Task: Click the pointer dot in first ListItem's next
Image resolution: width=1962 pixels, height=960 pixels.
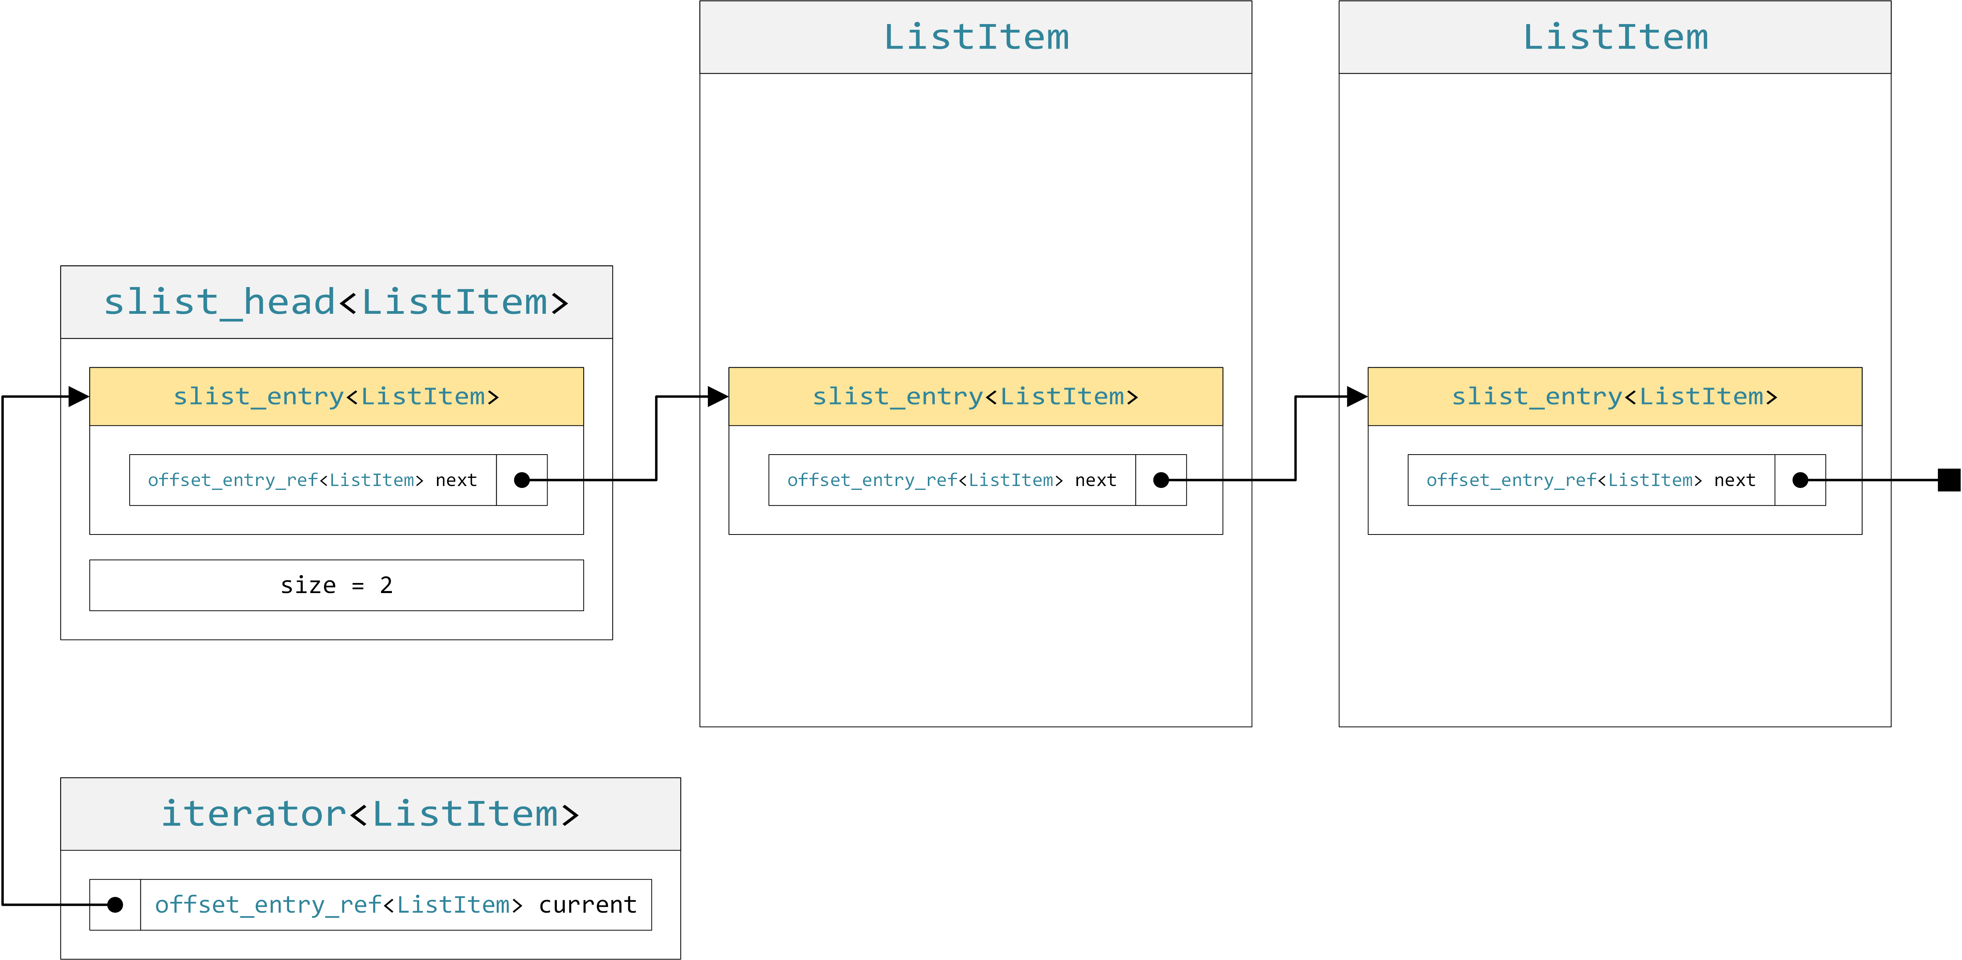Action: 1161,480
